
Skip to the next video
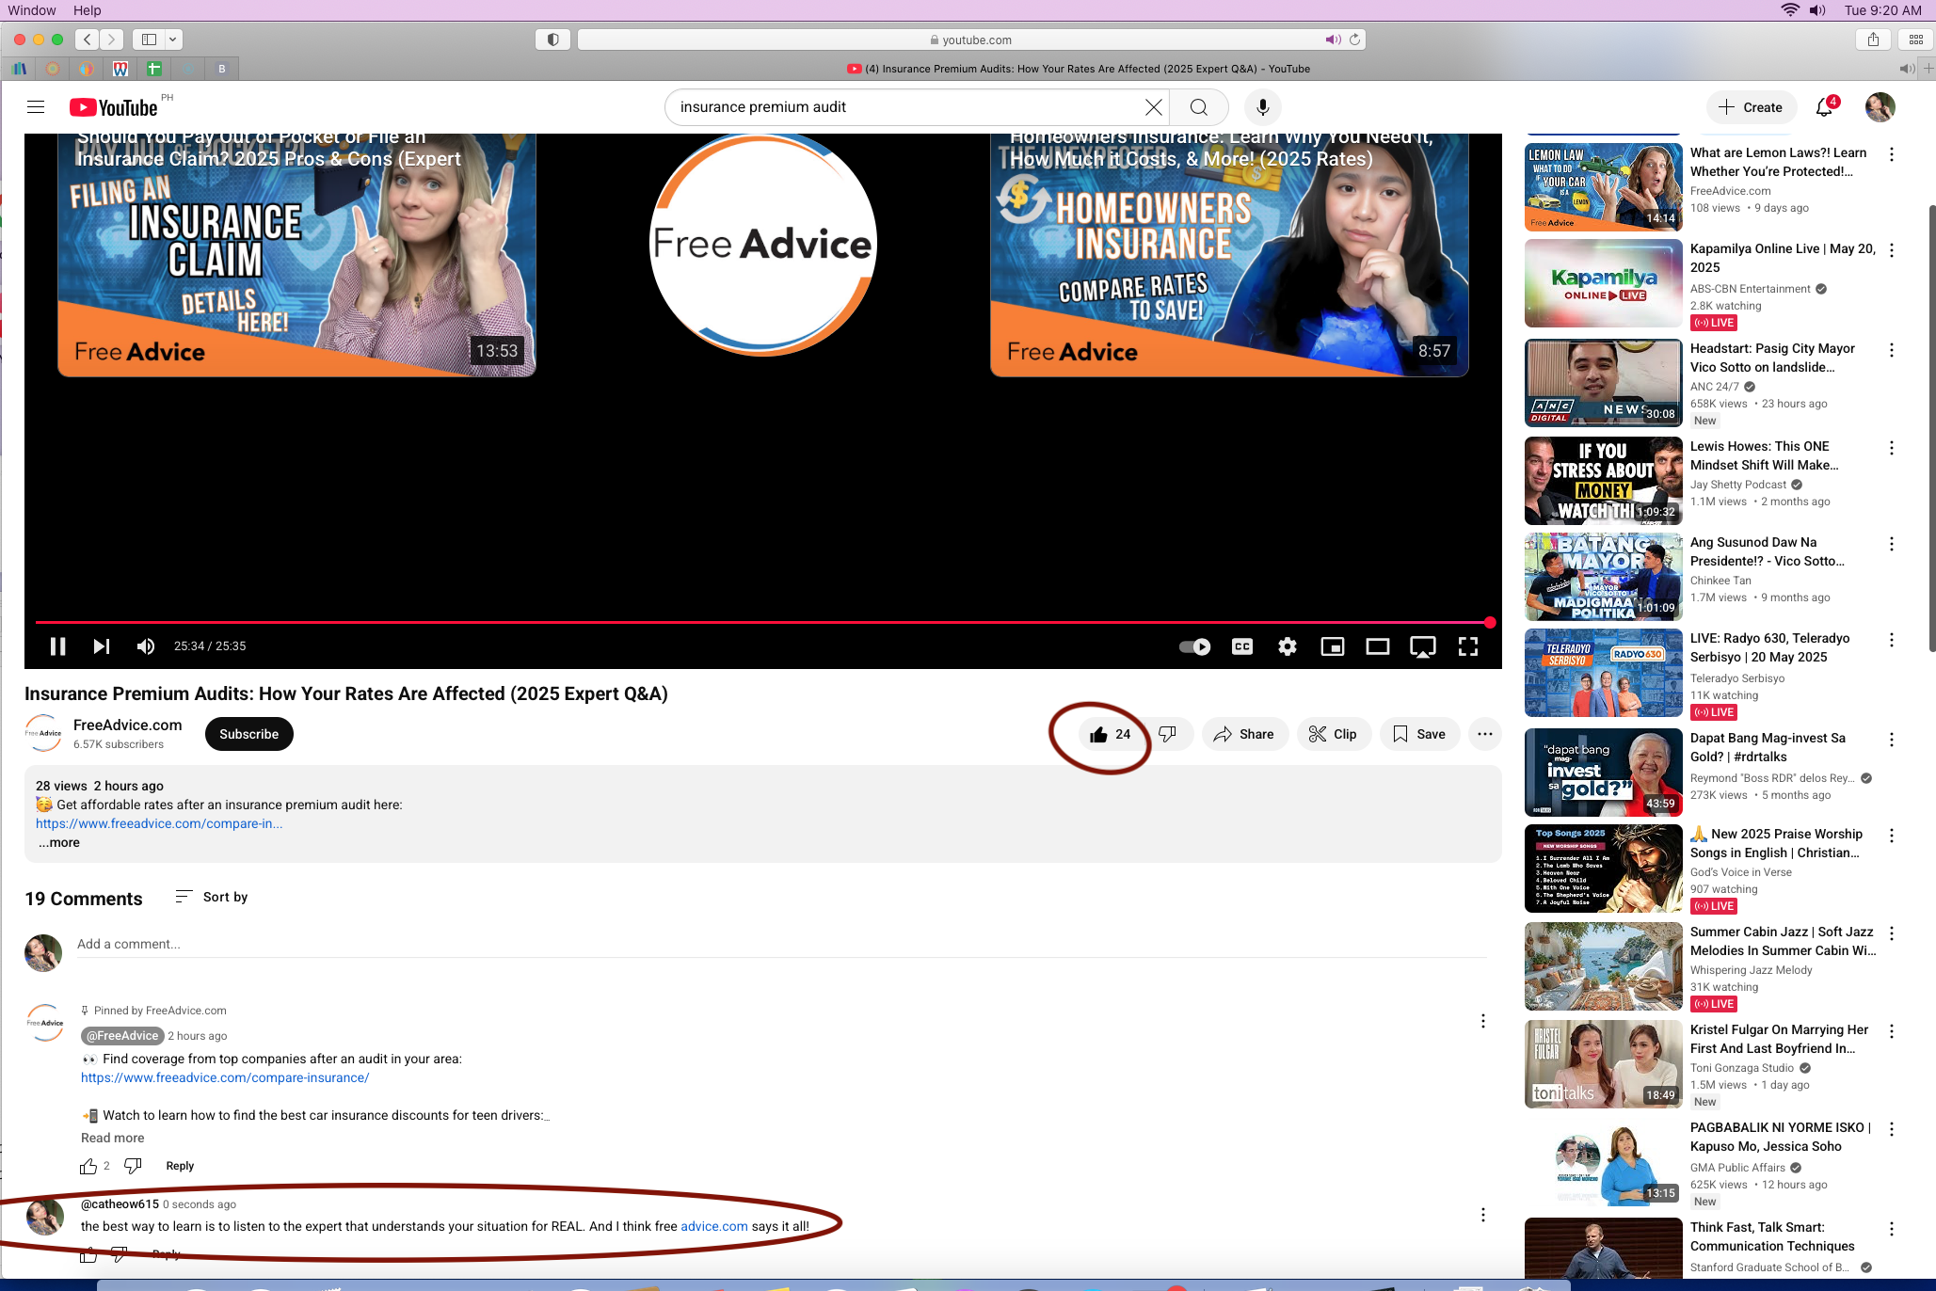tap(102, 646)
